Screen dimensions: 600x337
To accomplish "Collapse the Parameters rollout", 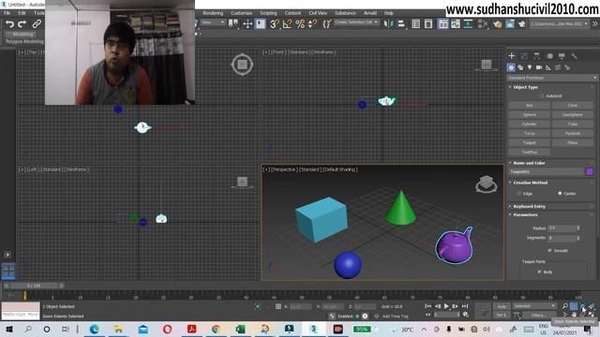I will click(x=525, y=214).
